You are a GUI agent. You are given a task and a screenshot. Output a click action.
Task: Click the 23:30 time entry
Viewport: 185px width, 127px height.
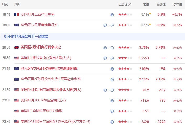point(6,122)
